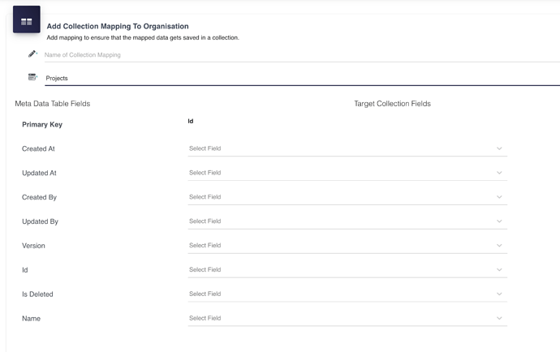560x352 pixels.
Task: Click the Primary Key label
Action: [x=42, y=125]
